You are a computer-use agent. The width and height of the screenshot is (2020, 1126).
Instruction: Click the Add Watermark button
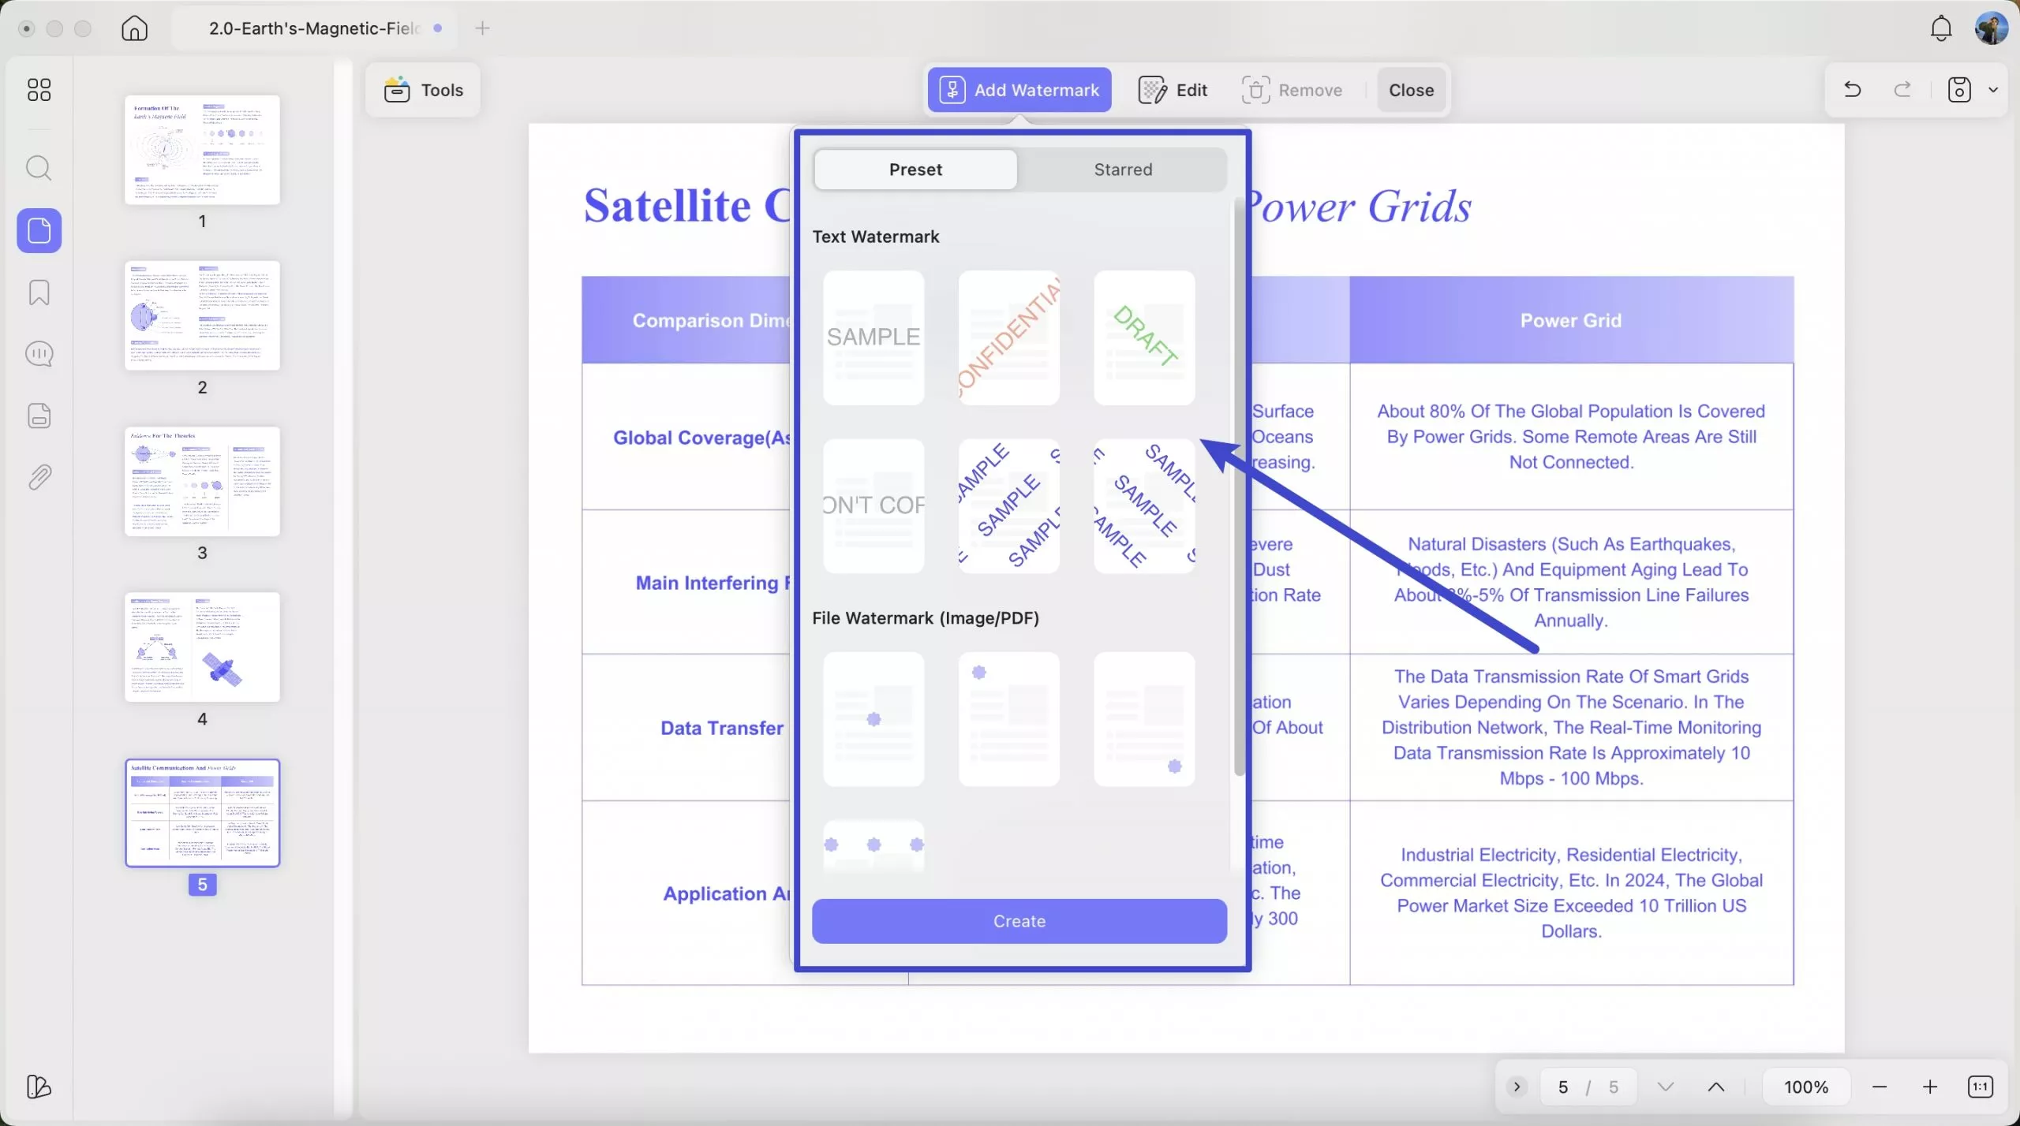click(1019, 90)
